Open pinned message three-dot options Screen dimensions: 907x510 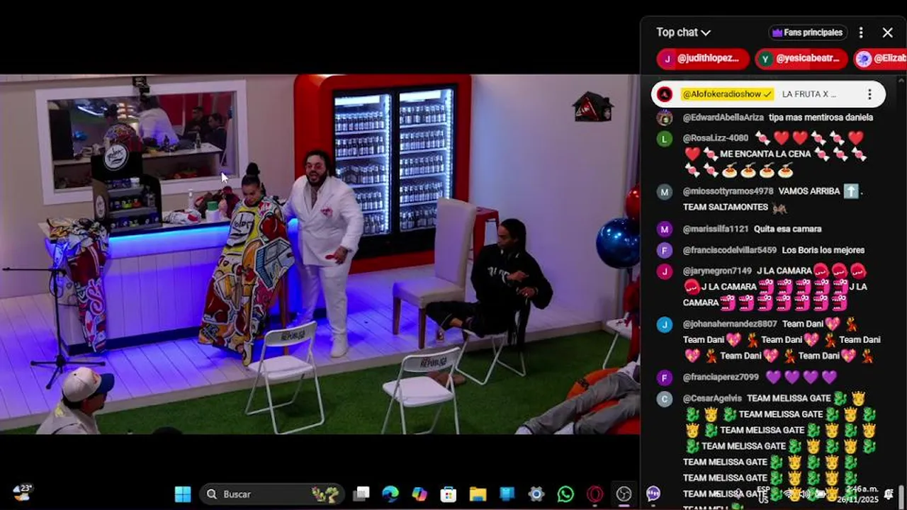pyautogui.click(x=869, y=93)
